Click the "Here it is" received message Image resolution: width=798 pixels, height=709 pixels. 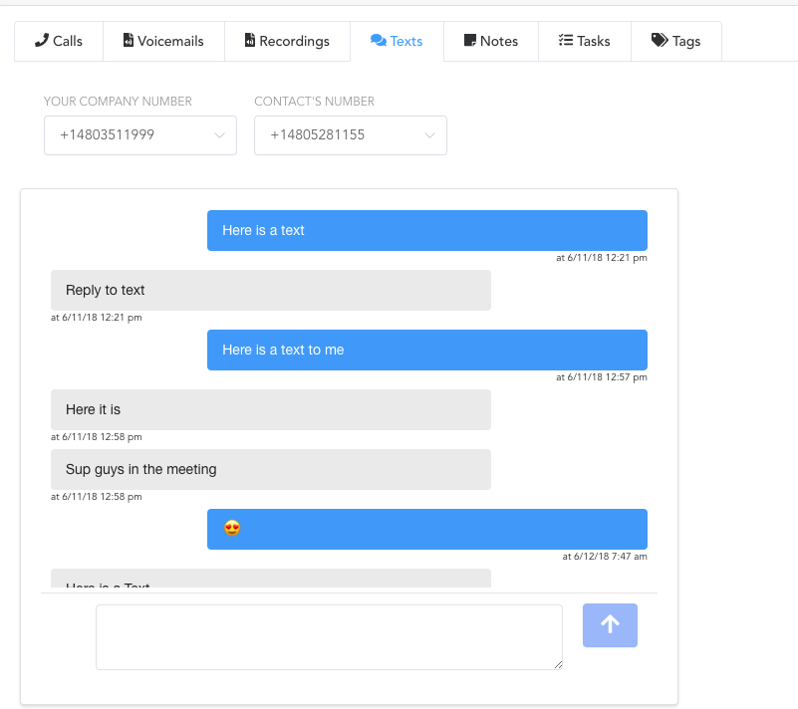[x=270, y=409]
